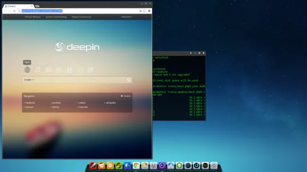307x172 pixels.
Task: Click the Deepin swirl logo on page
Action: pyautogui.click(x=60, y=47)
